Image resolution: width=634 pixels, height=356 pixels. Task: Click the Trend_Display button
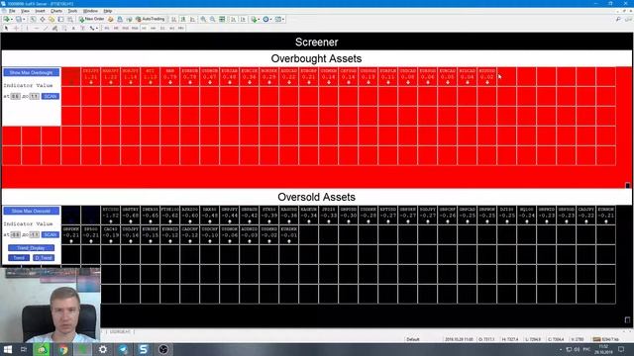(31, 248)
